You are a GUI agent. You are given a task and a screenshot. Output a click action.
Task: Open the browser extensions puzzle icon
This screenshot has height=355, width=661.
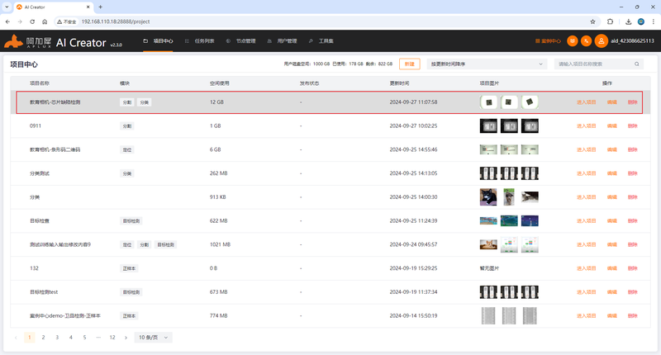610,21
